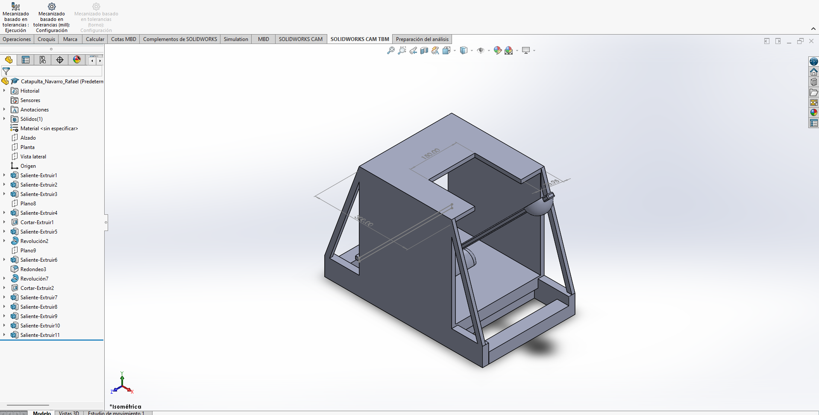Open Apply Scene dropdown arrow
This screenshot has width=819, height=415.
[x=517, y=50]
